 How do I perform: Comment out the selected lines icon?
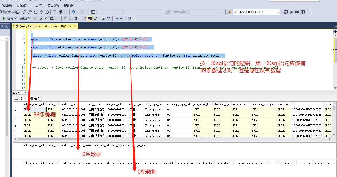point(103,19)
